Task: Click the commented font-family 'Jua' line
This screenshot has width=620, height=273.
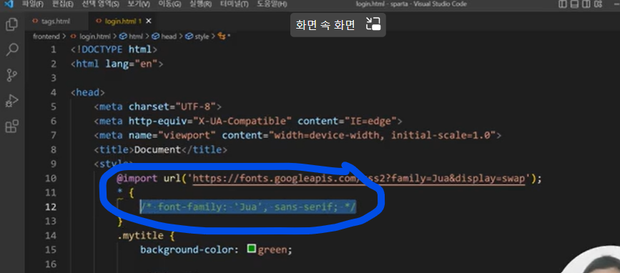Action: (x=248, y=207)
